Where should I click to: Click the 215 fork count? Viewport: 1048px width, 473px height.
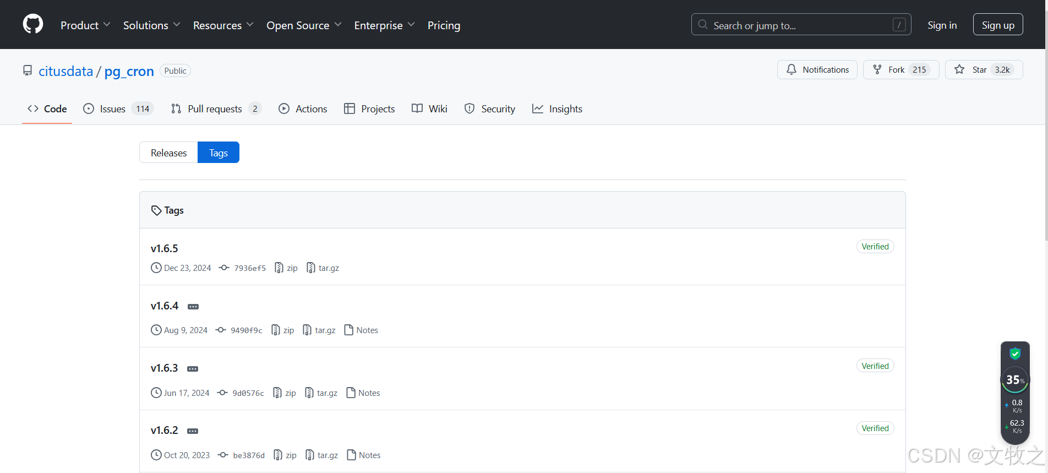pyautogui.click(x=919, y=69)
